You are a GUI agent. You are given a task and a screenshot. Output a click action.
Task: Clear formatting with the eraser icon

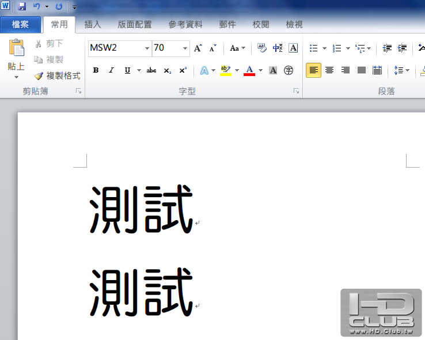pyautogui.click(x=262, y=48)
